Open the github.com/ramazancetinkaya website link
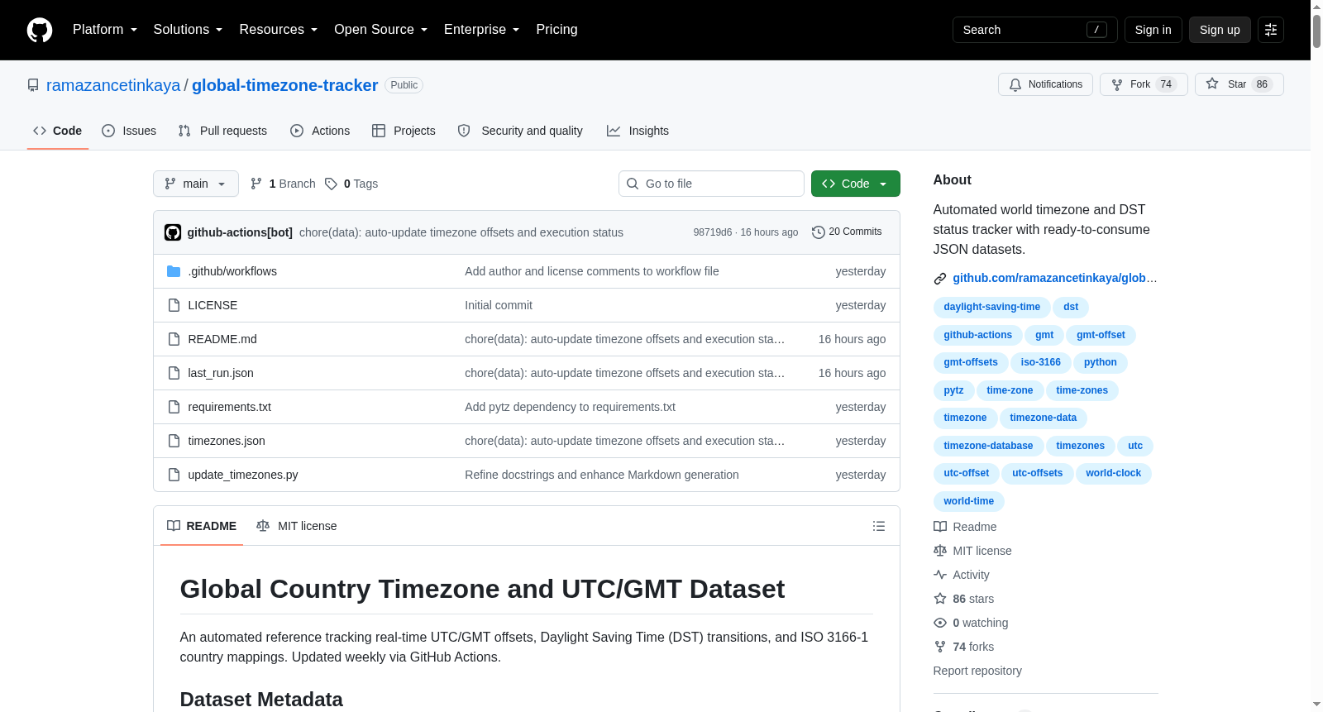This screenshot has height=712, width=1323. 1054,278
